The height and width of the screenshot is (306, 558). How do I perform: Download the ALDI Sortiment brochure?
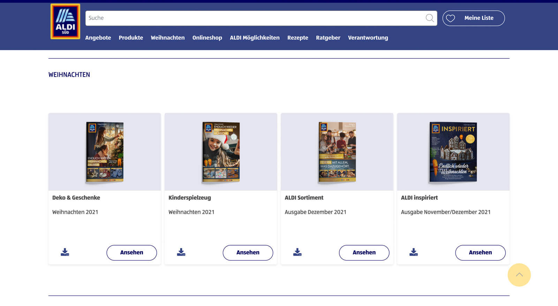coord(297,252)
